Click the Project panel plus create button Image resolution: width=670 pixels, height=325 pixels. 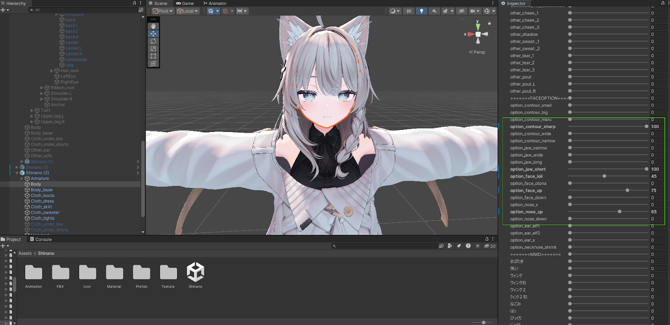[x=3, y=246]
